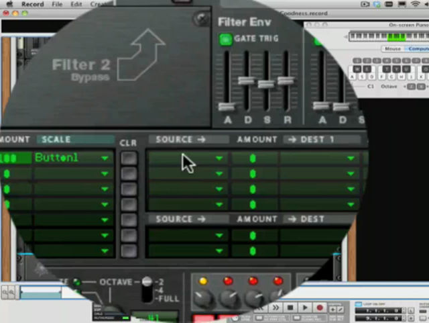Click the knob below the first red LED
Viewport: 429px width, 323px height.
(x=229, y=299)
